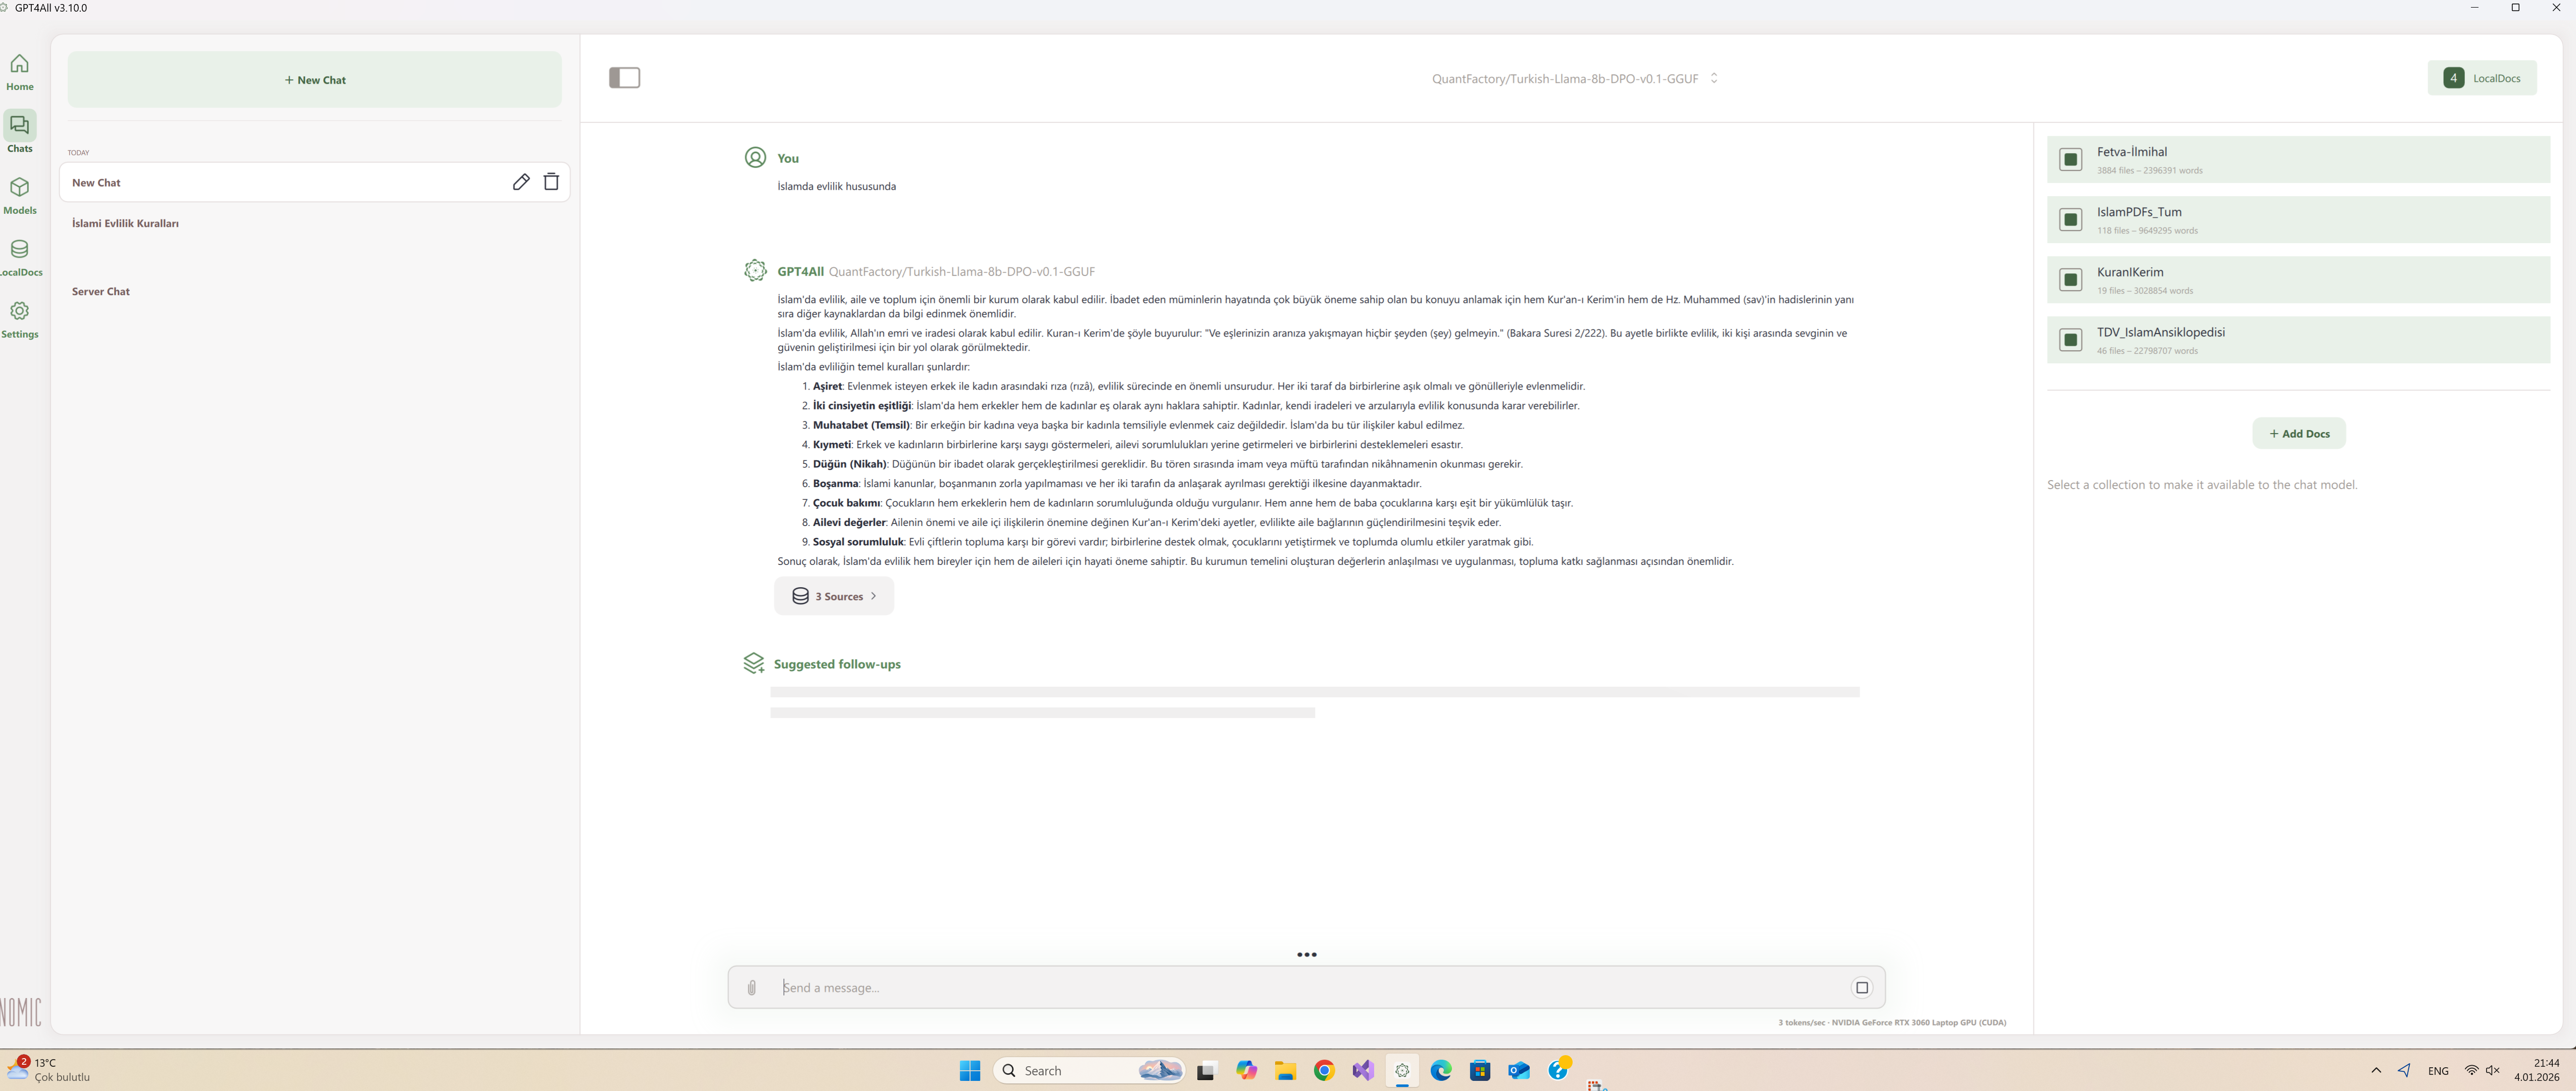The width and height of the screenshot is (2576, 1091).
Task: Show hidden system tray icons
Action: point(2376,1071)
